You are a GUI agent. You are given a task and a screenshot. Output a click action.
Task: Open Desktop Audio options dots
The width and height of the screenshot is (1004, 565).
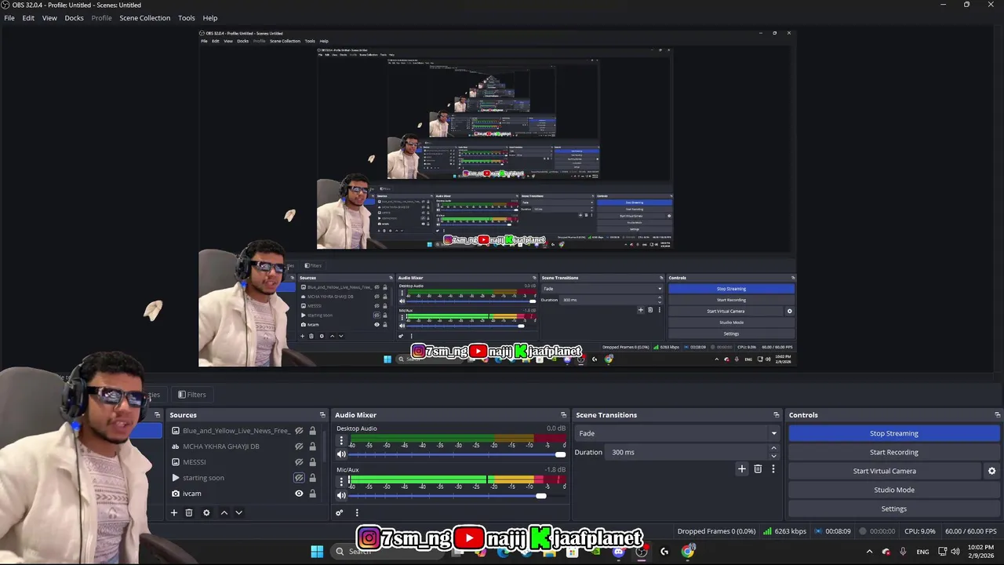point(341,441)
